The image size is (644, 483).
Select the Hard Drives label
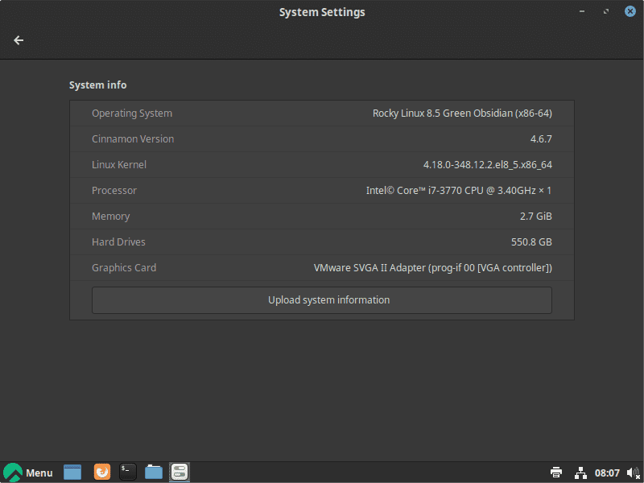click(x=118, y=242)
